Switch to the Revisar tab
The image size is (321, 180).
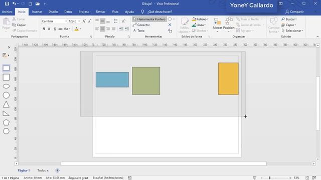click(100, 12)
